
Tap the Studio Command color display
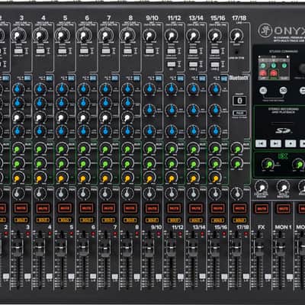coord(274,68)
